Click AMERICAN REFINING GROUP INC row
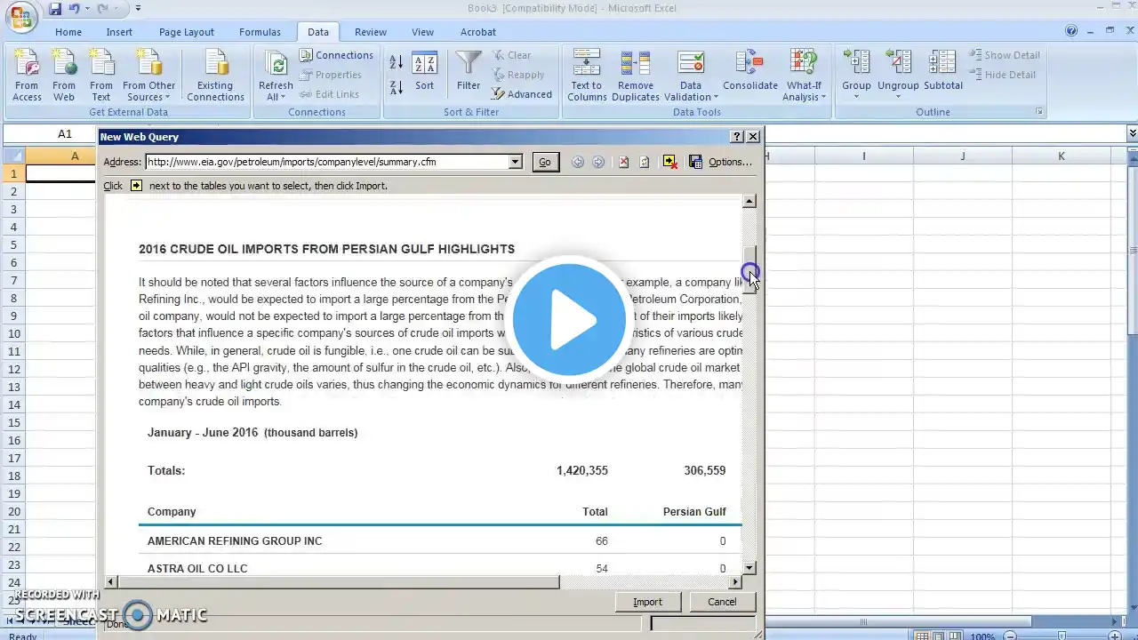The image size is (1138, 640). (x=440, y=540)
